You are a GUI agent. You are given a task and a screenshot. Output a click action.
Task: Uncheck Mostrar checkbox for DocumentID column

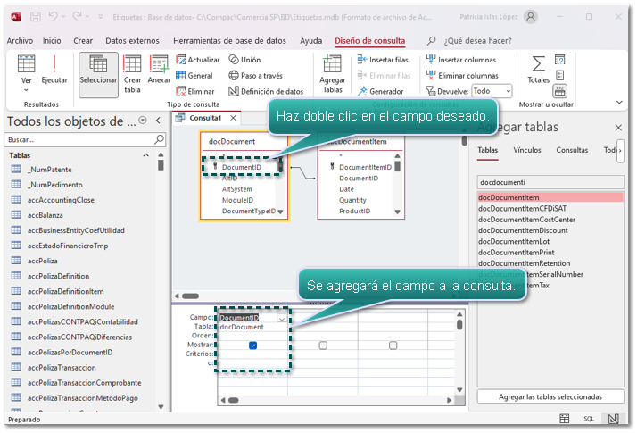pyautogui.click(x=253, y=346)
